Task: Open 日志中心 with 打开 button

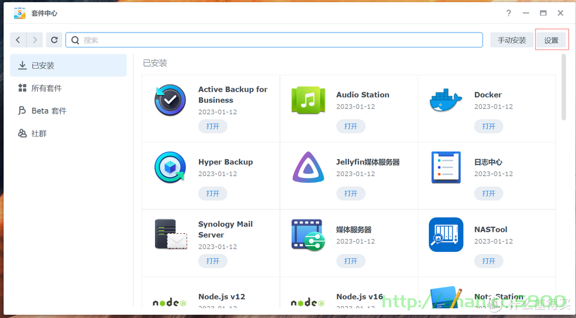Action: [489, 193]
